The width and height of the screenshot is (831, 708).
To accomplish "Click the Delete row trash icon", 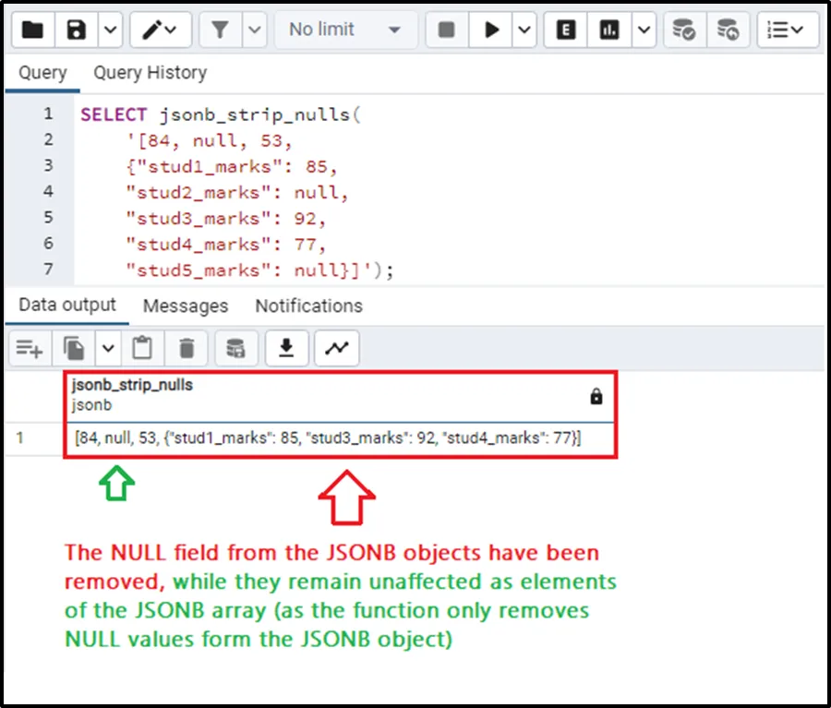I will coord(187,348).
